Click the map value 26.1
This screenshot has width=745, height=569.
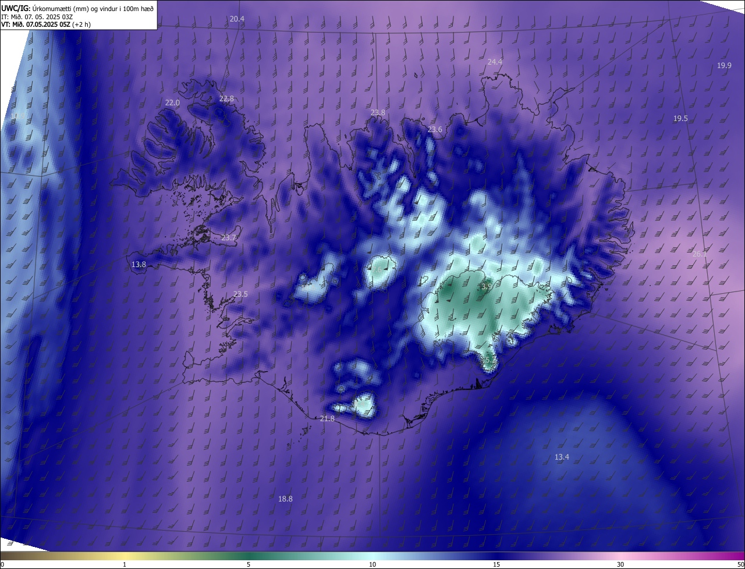tap(700, 254)
